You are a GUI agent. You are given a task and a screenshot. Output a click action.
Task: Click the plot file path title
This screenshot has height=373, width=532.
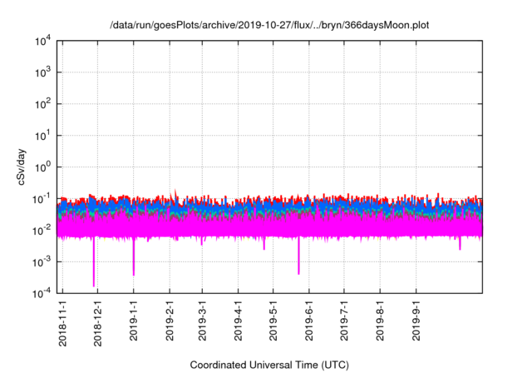[x=270, y=25]
